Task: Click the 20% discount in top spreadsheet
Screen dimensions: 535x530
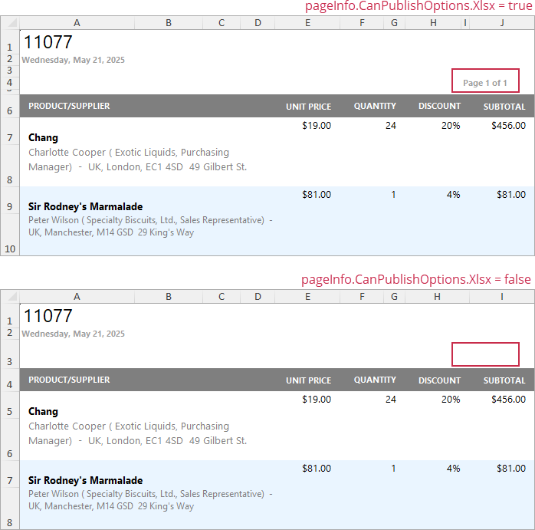Action: 451,126
